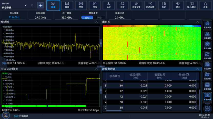Click 保存文件 save file icon
Image resolution: width=213 pixels, height=119 pixels.
click(x=207, y=65)
